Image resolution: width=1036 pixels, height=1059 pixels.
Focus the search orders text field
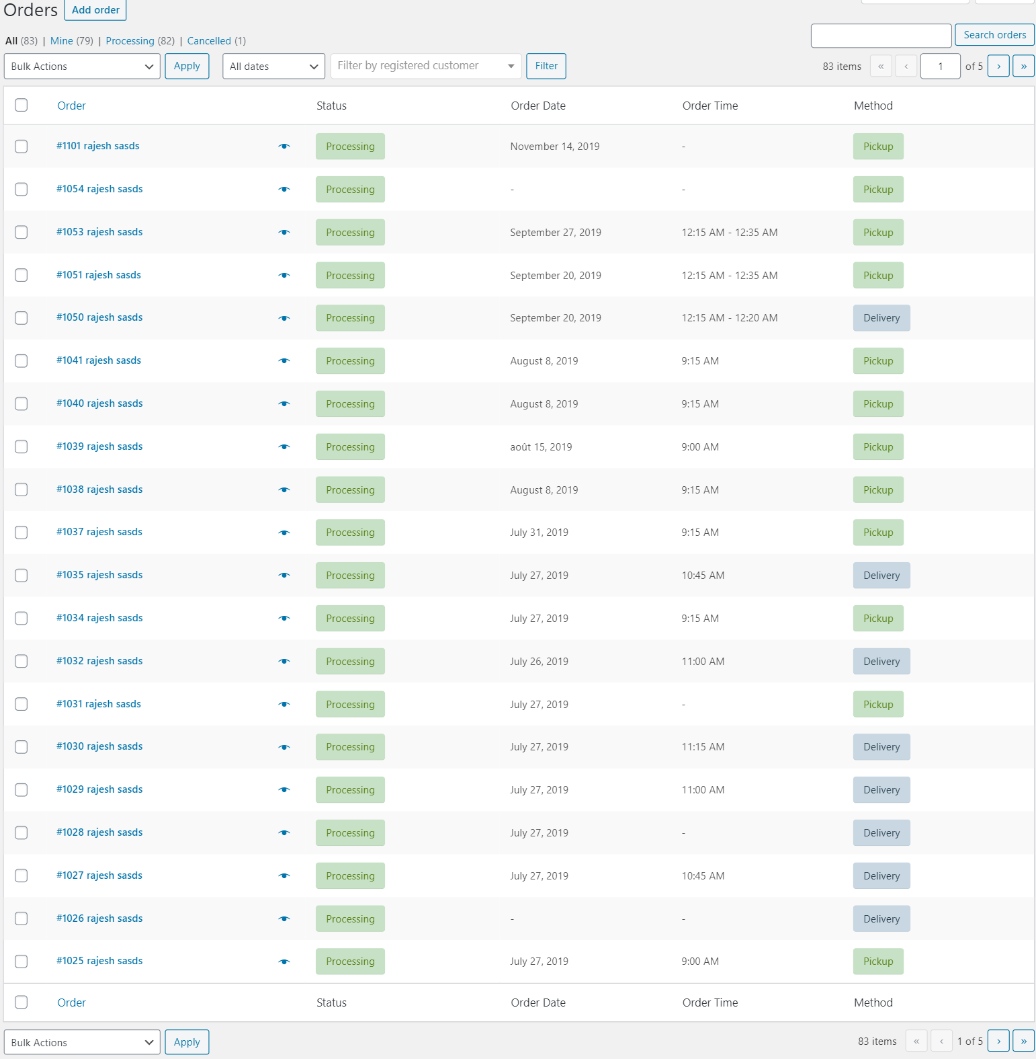pos(880,35)
